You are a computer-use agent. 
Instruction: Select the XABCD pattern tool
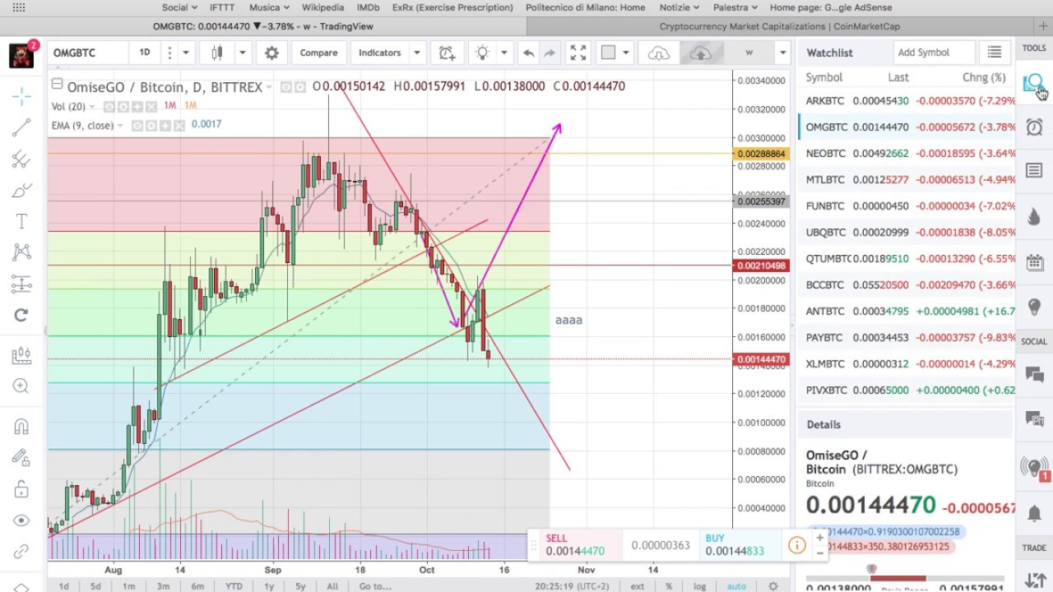coord(21,252)
